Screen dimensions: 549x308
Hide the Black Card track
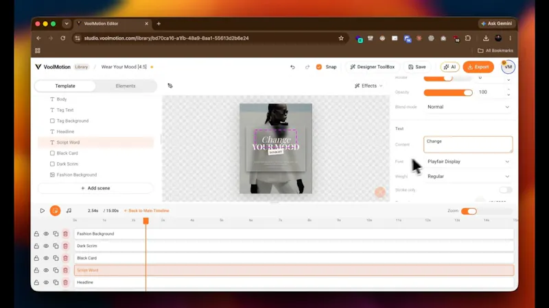tap(46, 259)
